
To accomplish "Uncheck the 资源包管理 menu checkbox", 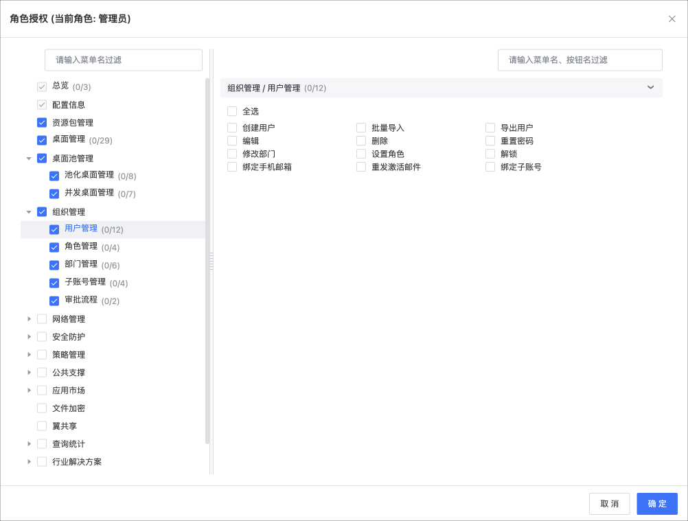I will click(x=43, y=122).
